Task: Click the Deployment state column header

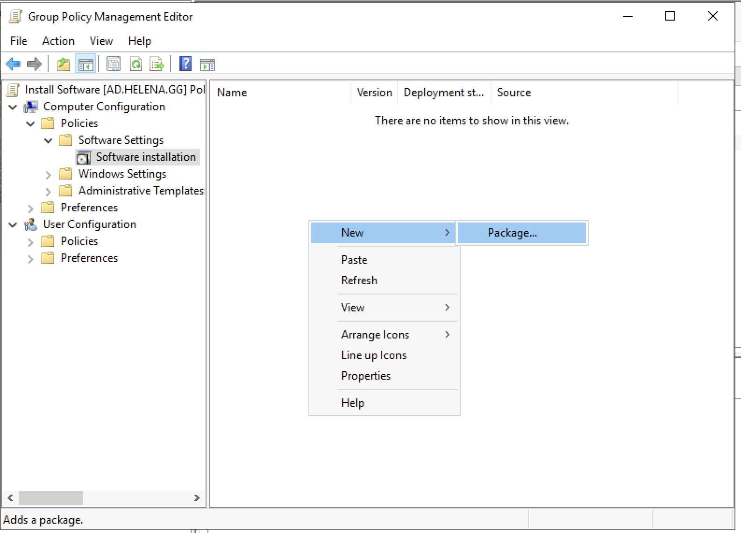Action: coord(443,93)
